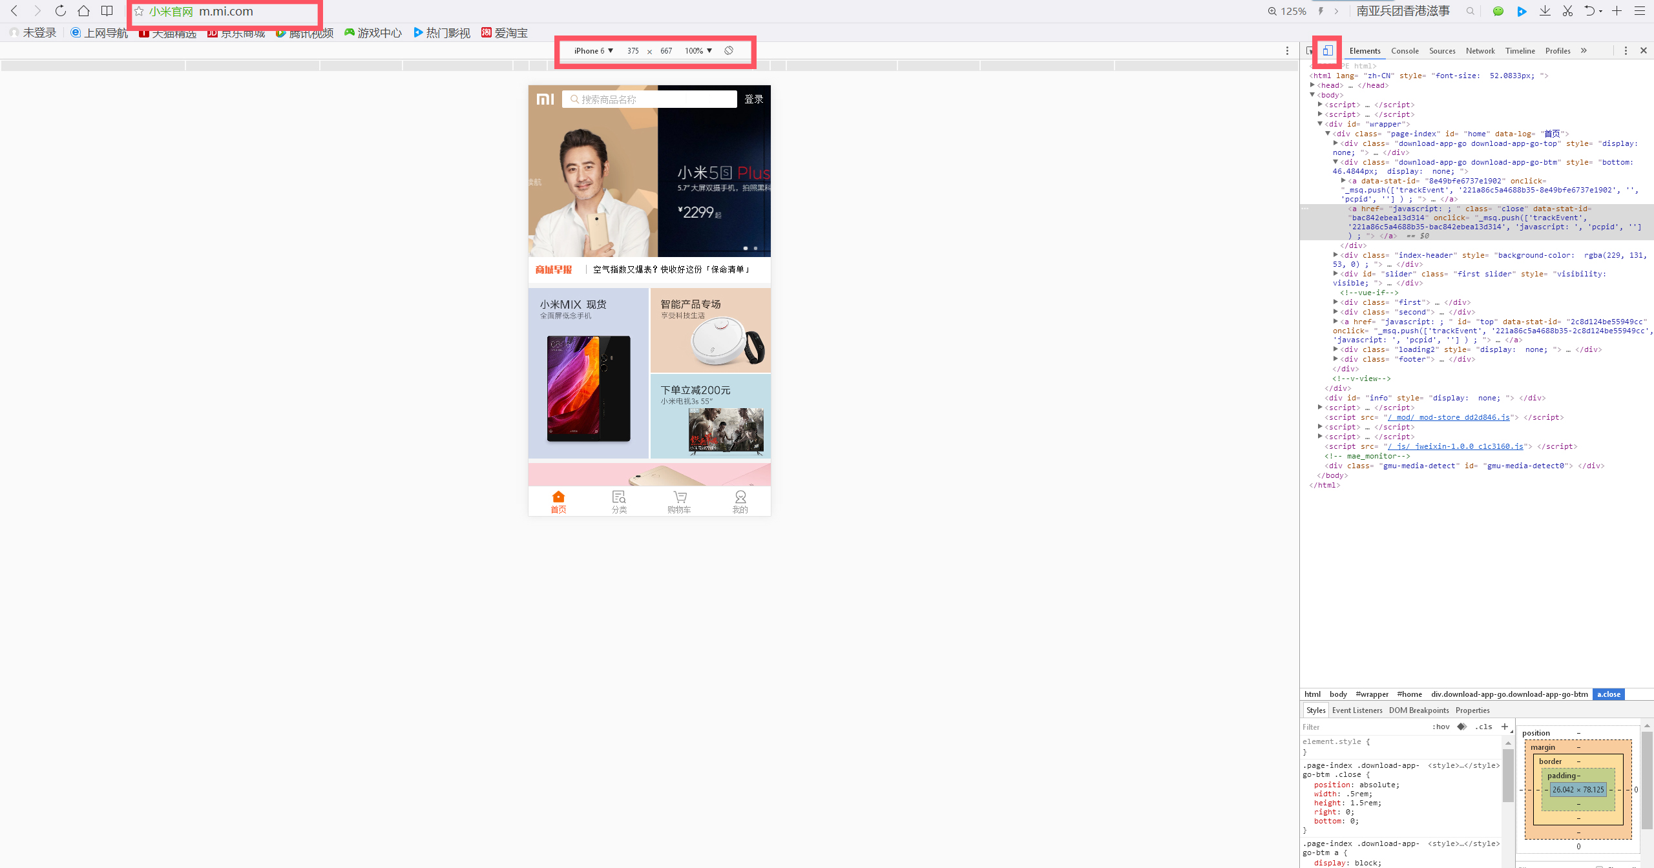Open mod-store script source link
1654x868 pixels.
pyautogui.click(x=1449, y=417)
